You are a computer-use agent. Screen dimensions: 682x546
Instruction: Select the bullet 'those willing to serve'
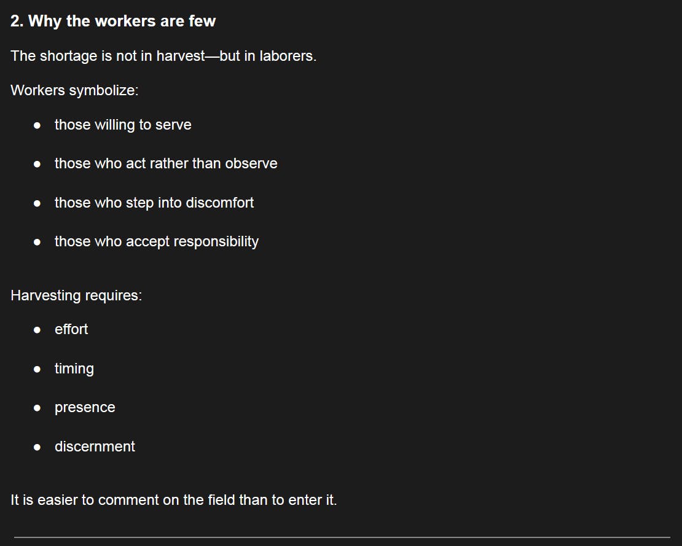(123, 125)
